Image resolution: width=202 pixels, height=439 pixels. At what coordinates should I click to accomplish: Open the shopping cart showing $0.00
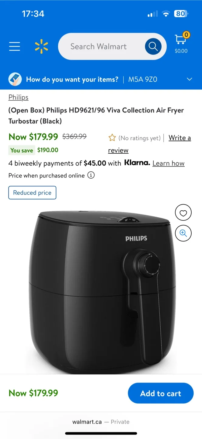[x=181, y=44]
